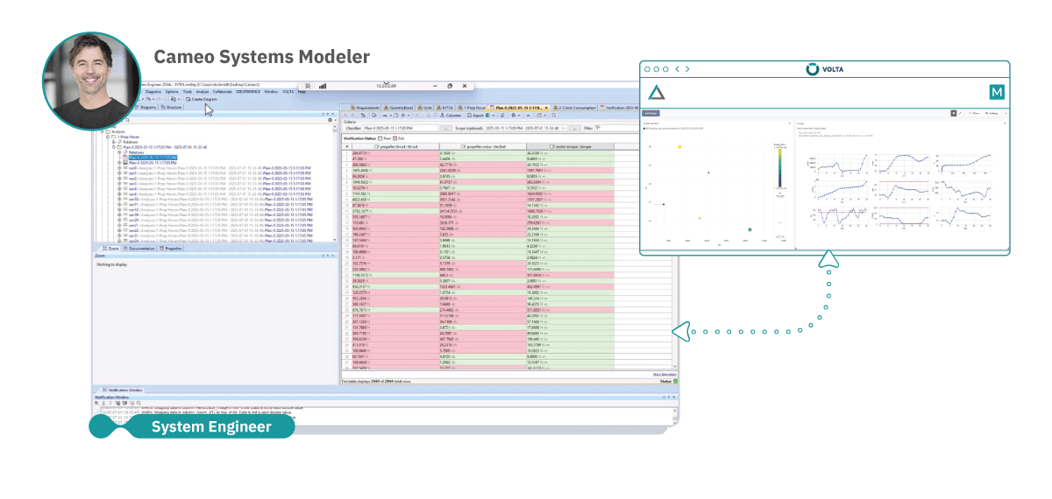Click the Add Widget button in VOLTA
Viewport: 1052px width, 499px height.
click(x=651, y=113)
